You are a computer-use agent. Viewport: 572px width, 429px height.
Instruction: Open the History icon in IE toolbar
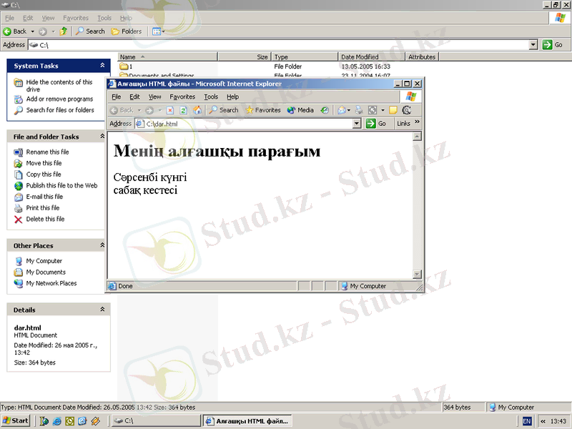(325, 110)
